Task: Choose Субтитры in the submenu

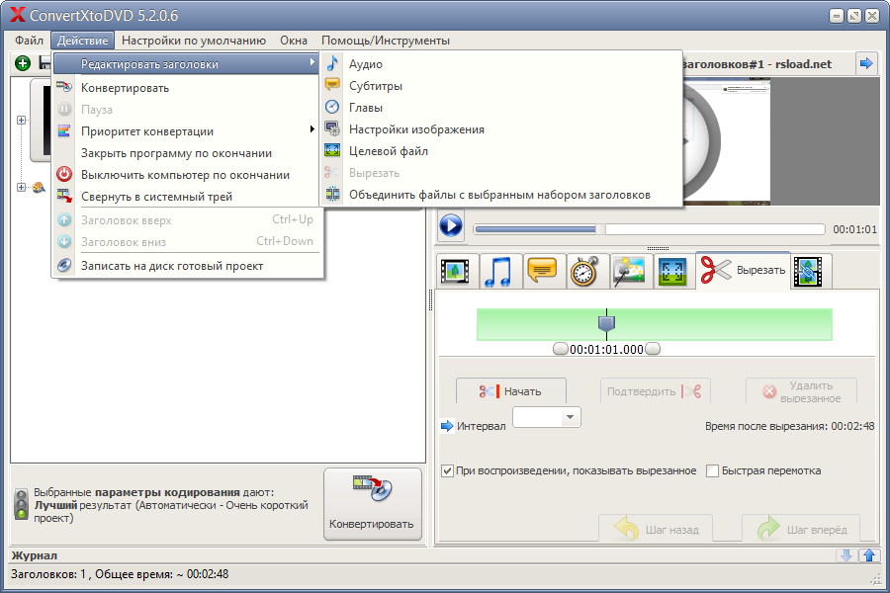Action: point(501,86)
